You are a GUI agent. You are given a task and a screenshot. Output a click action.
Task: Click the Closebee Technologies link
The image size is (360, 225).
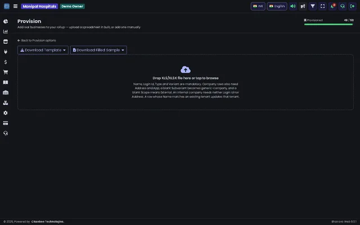[x=48, y=222]
